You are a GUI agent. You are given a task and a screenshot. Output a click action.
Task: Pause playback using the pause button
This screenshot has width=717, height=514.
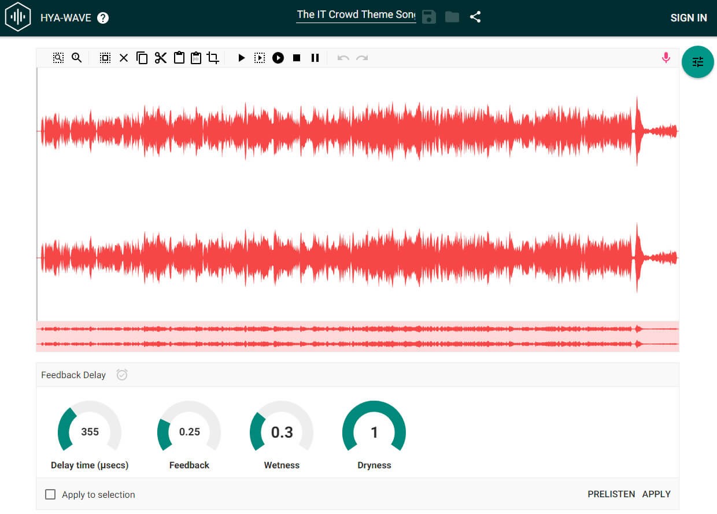pos(315,58)
